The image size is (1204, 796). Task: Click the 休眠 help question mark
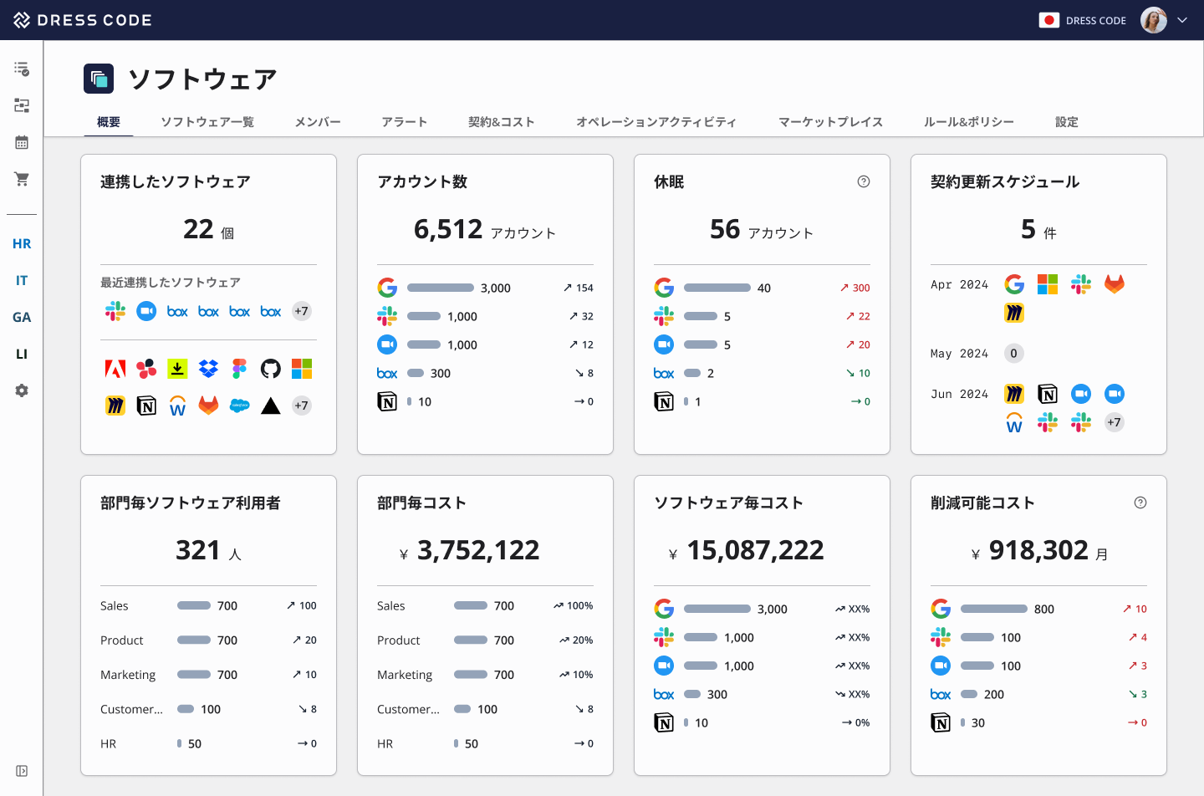pyautogui.click(x=864, y=181)
